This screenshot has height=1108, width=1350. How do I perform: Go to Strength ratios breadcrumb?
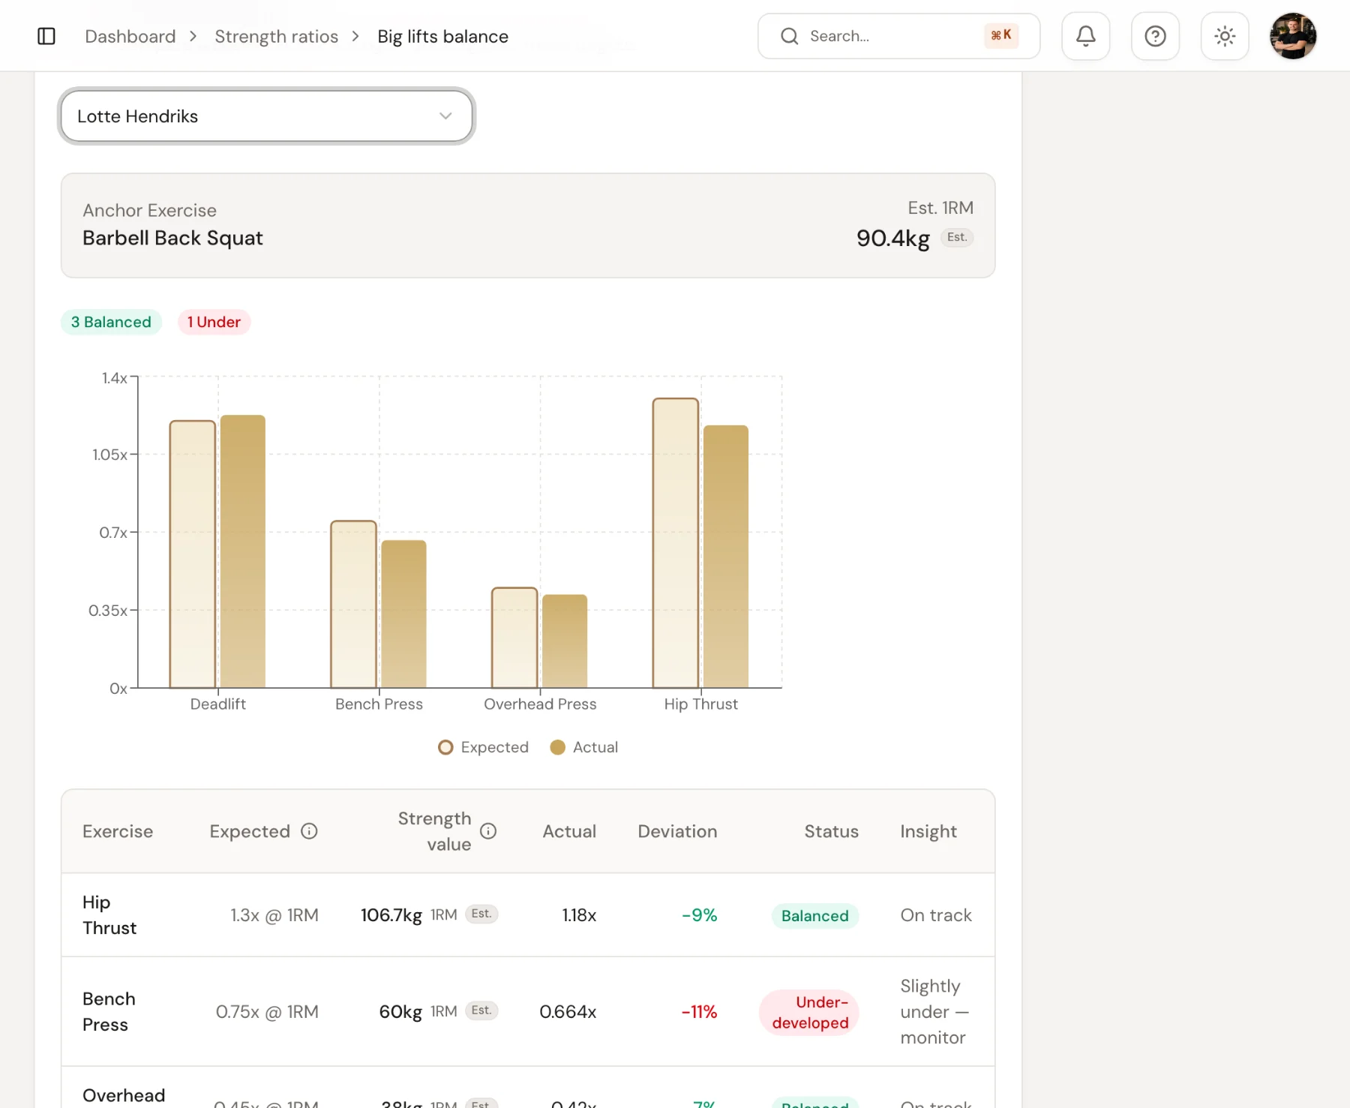click(x=276, y=36)
